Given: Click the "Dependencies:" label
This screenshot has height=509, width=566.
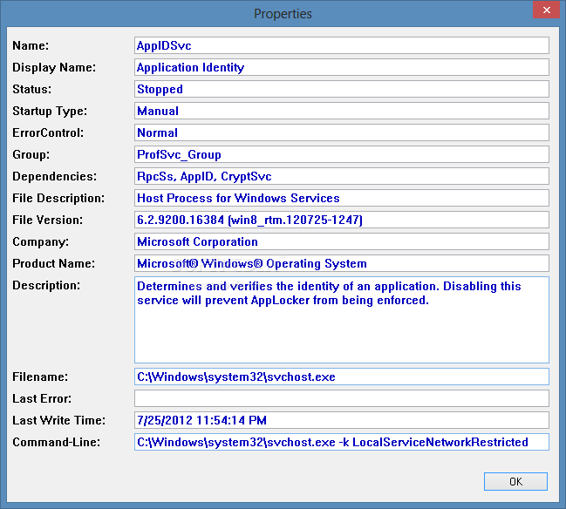Looking at the screenshot, I should 54,176.
